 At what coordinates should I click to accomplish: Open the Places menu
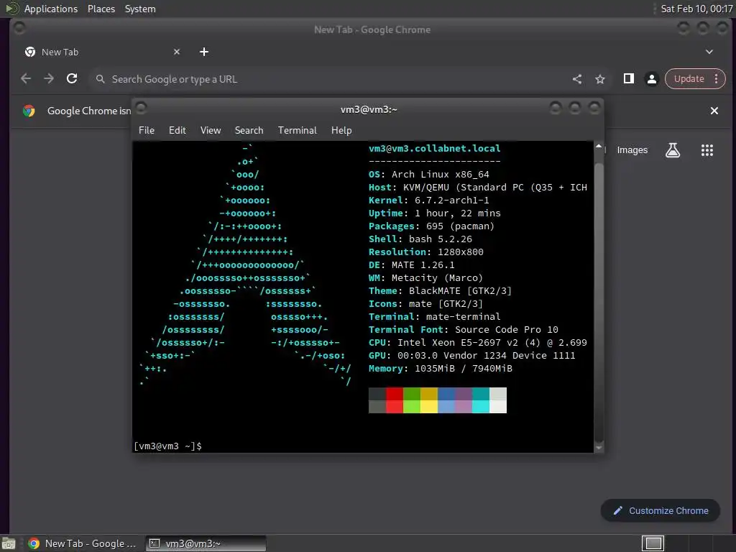[x=101, y=9]
